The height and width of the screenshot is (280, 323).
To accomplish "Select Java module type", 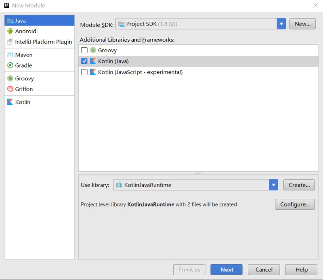I will pyautogui.click(x=39, y=21).
